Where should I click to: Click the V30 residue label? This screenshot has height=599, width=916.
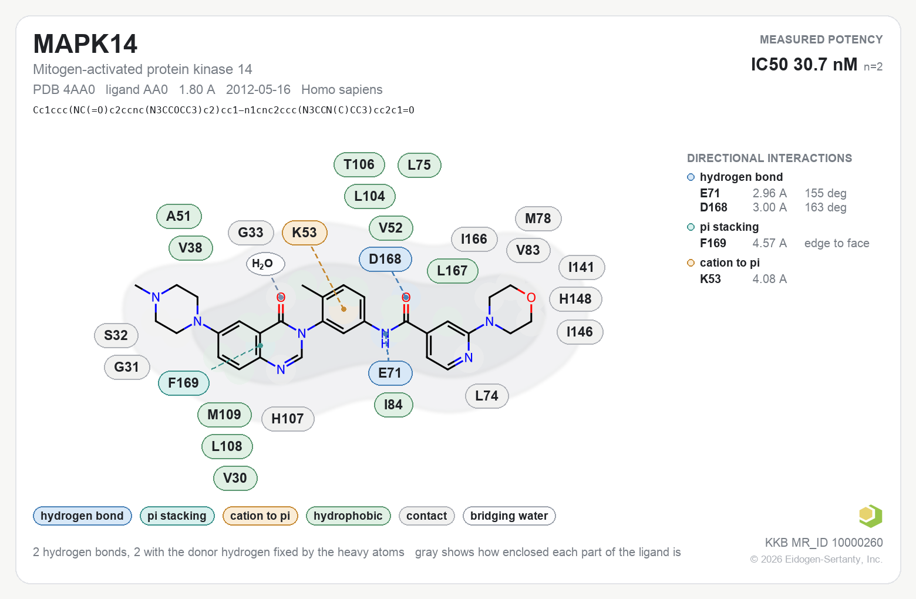(235, 478)
